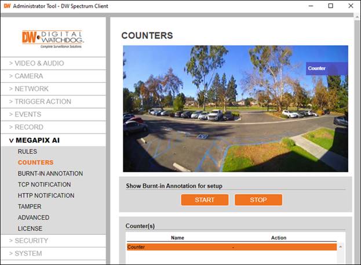Screen dimensions: 361x265
Task: Expand the Camera settings section
Action: coord(26,76)
